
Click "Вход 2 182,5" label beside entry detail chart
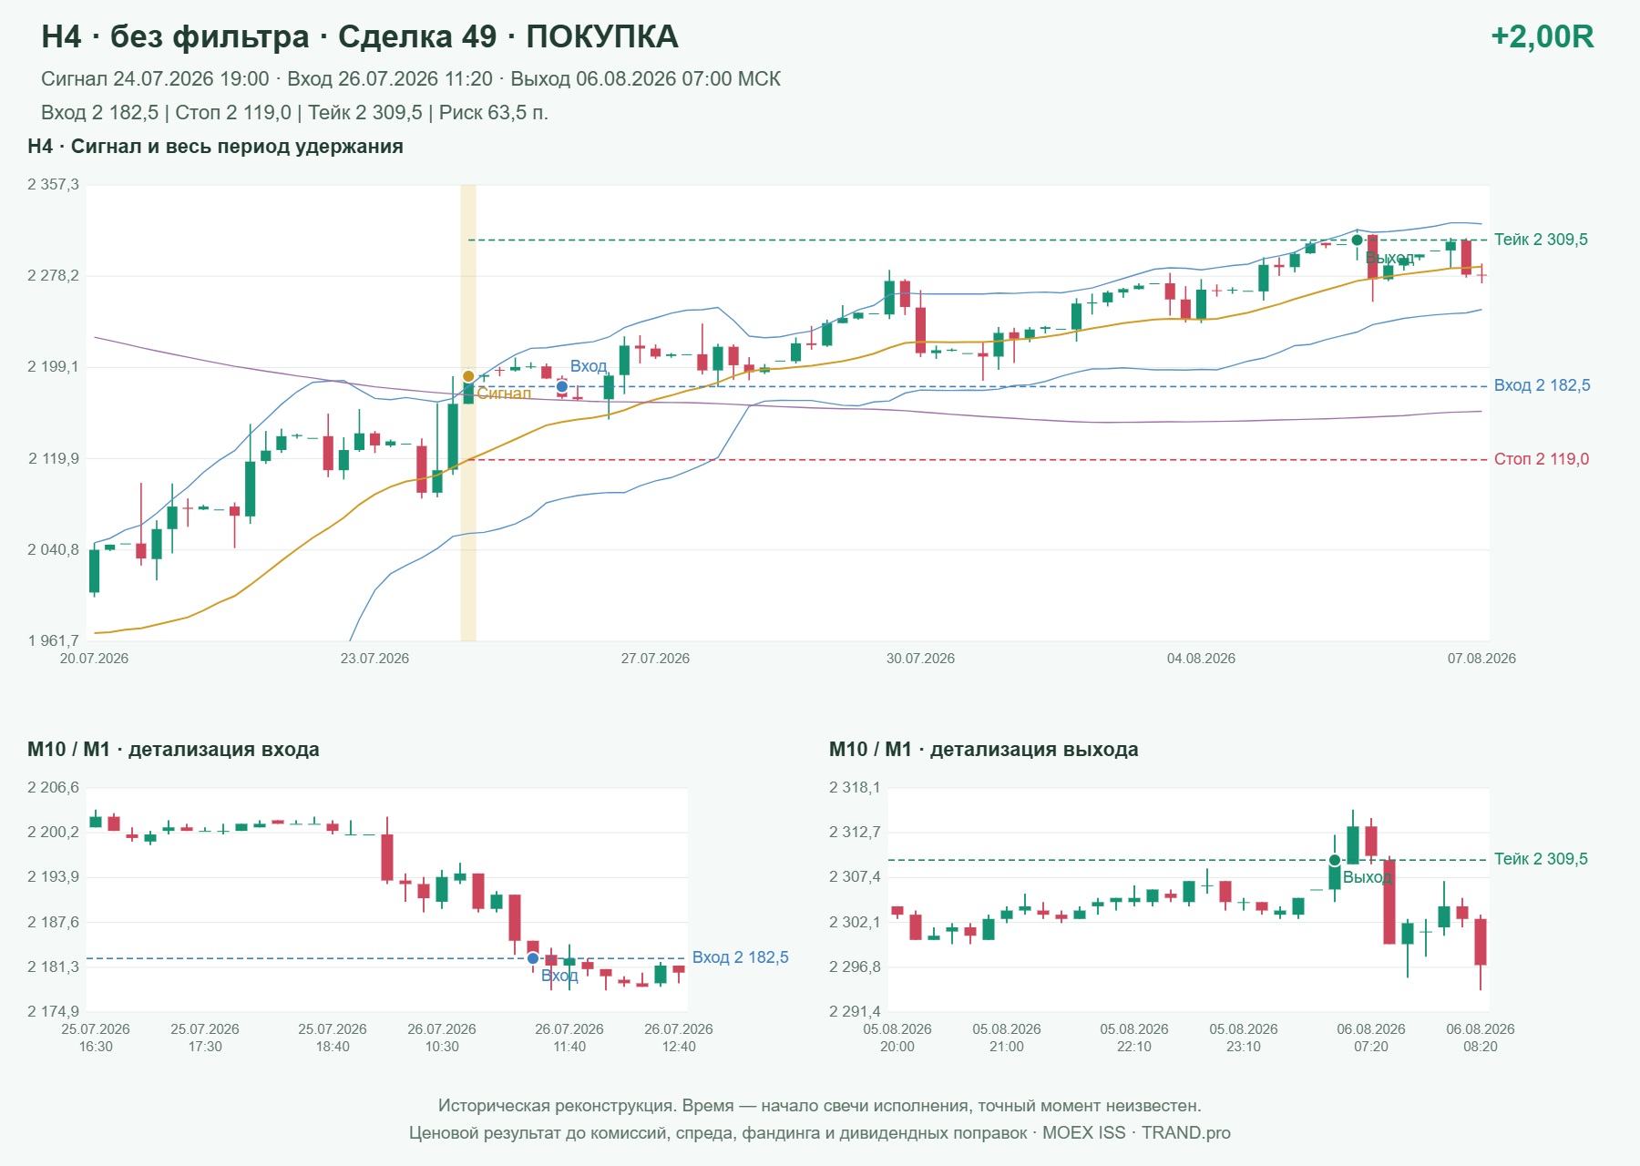pos(740,957)
